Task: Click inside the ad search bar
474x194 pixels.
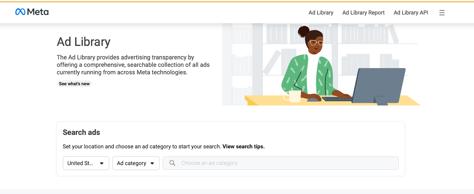Action: (x=281, y=163)
